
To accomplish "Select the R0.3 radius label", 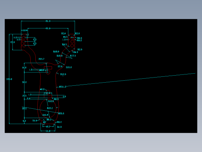I will click(x=80, y=38).
